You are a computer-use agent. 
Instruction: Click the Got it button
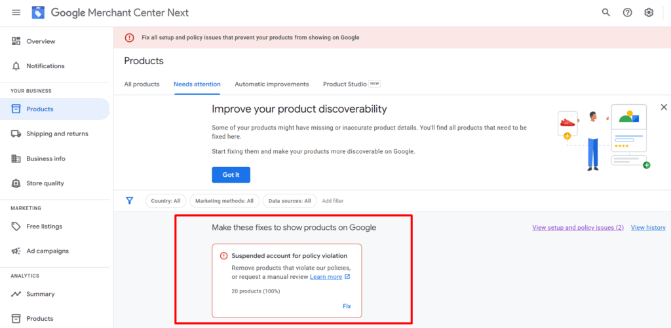(231, 175)
